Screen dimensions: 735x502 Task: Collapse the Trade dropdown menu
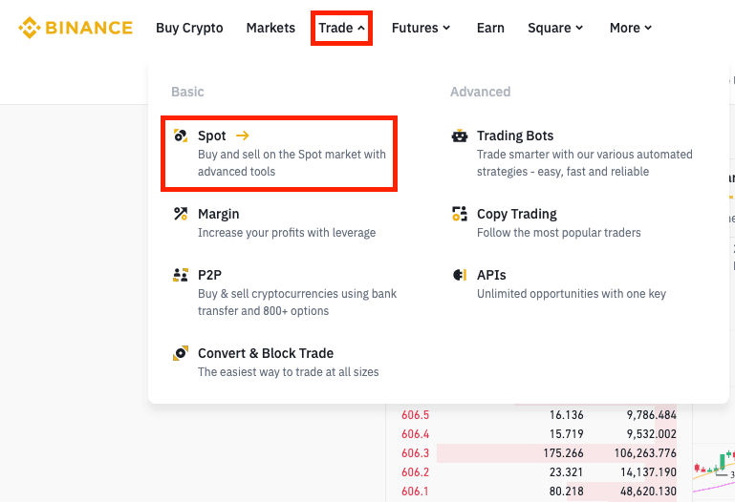tap(341, 28)
